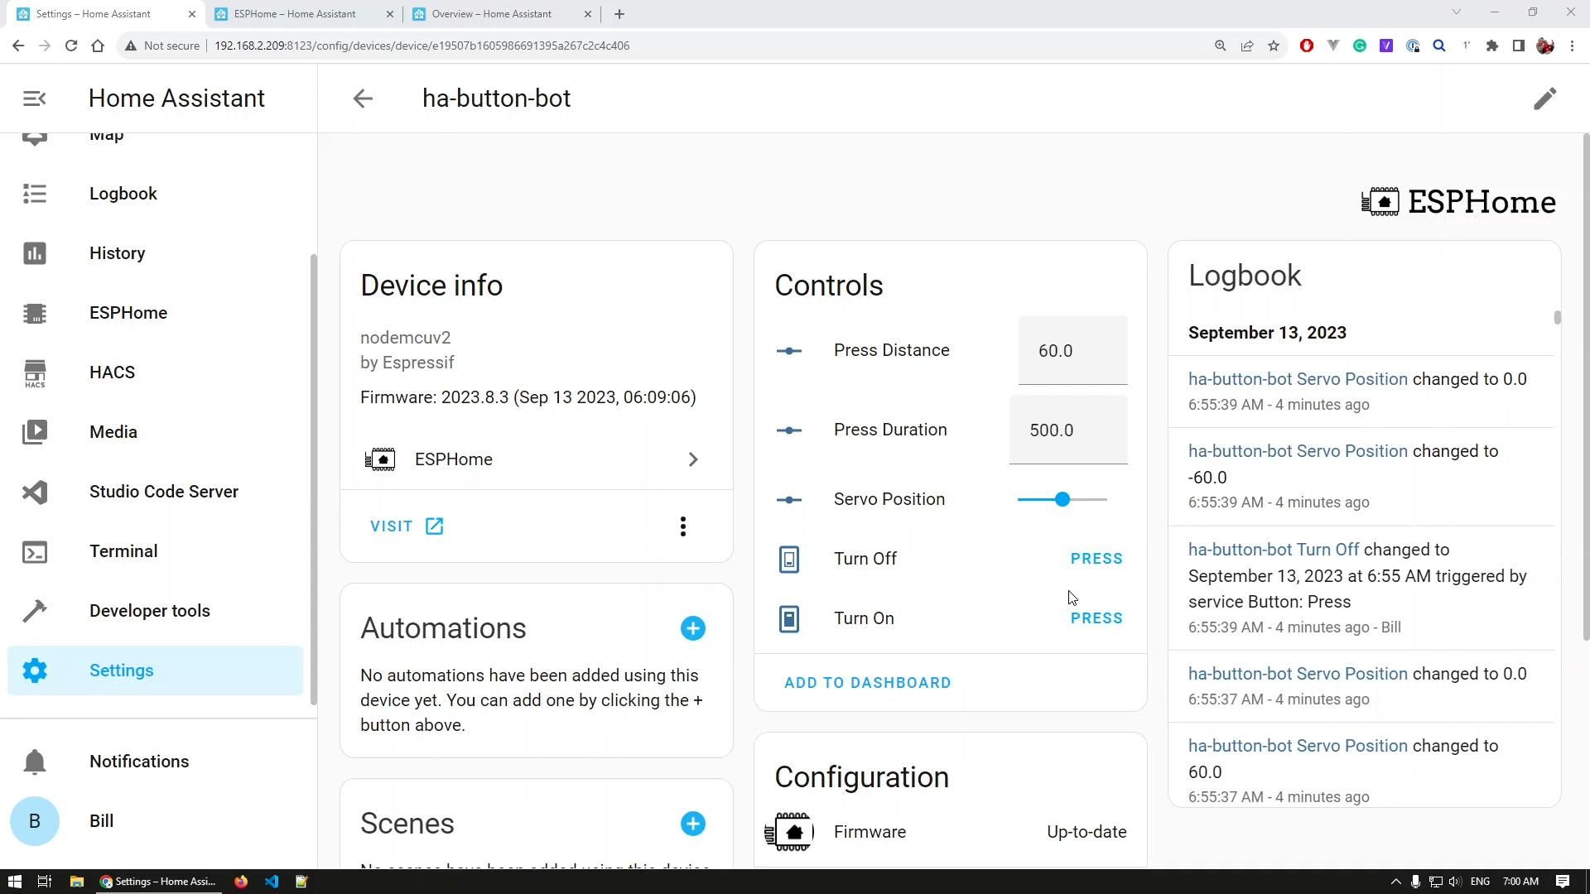This screenshot has width=1590, height=894.
Task: Click ADD TO DASHBOARD
Action: pos(867,682)
